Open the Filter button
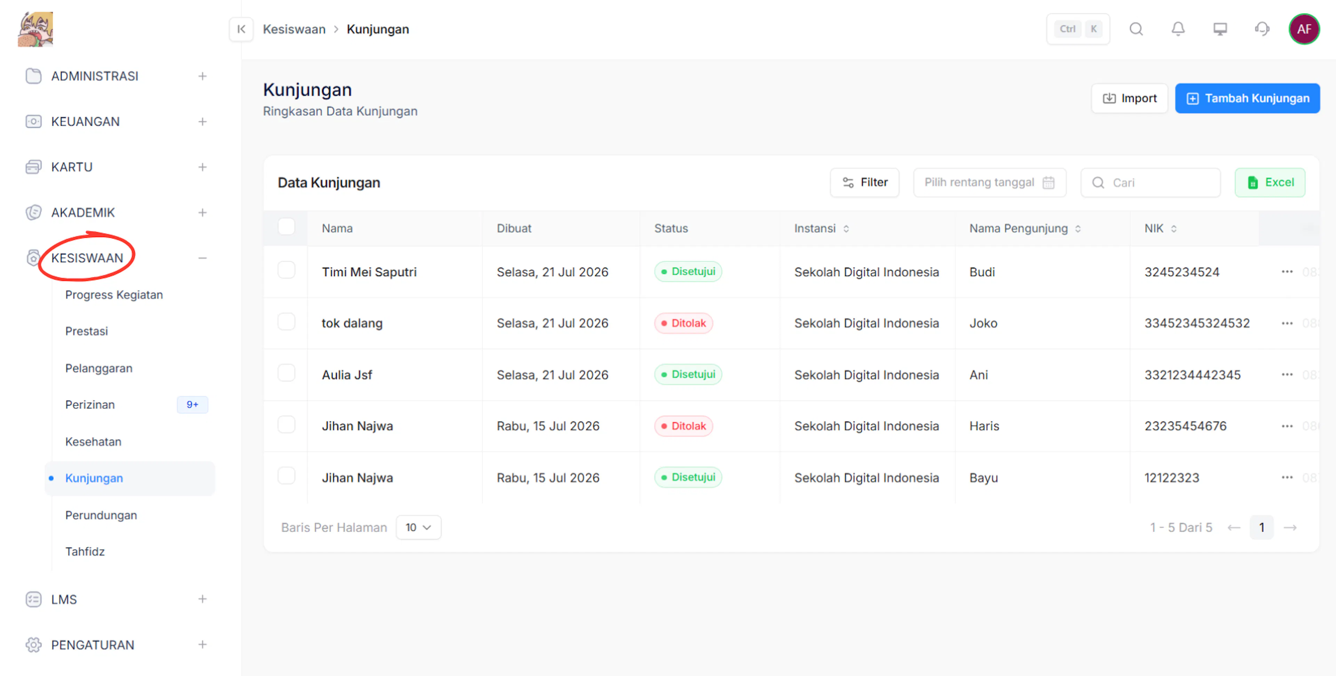Image resolution: width=1336 pixels, height=676 pixels. (865, 183)
